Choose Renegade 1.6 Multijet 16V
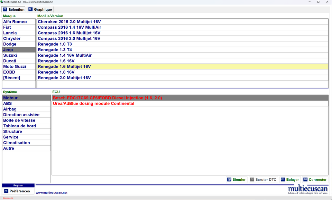332x200 pixels. click(x=183, y=66)
